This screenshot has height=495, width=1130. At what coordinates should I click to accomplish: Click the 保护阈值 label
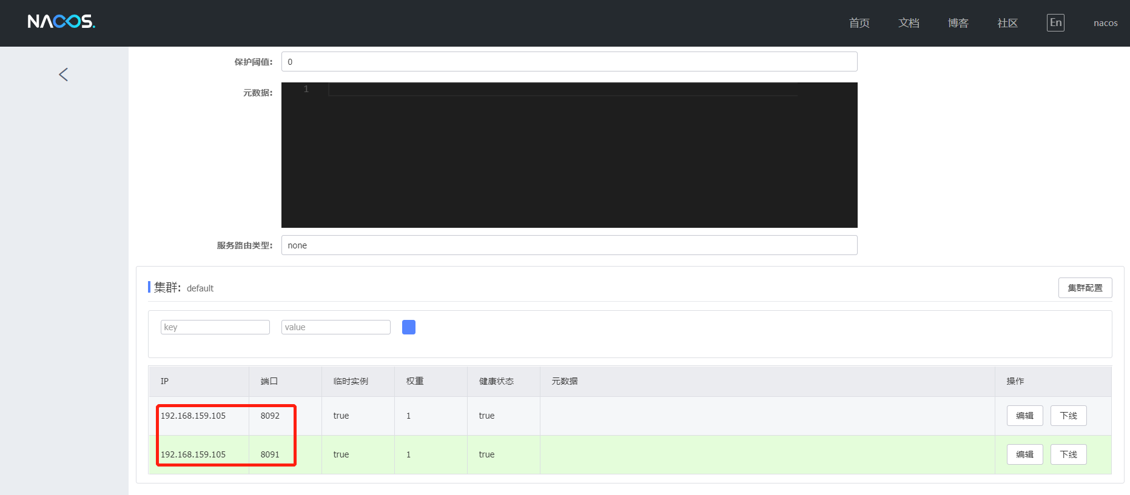254,62
